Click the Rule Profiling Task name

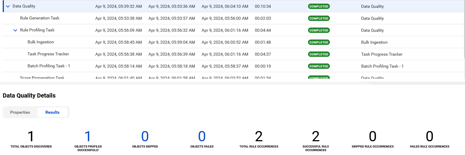pos(37,30)
